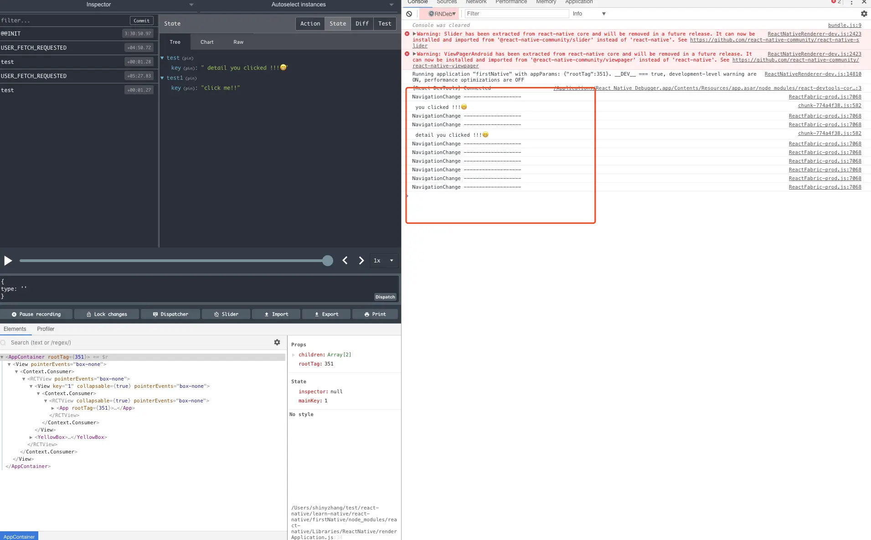Focus the actions filter field
This screenshot has width=871, height=540.
64,21
